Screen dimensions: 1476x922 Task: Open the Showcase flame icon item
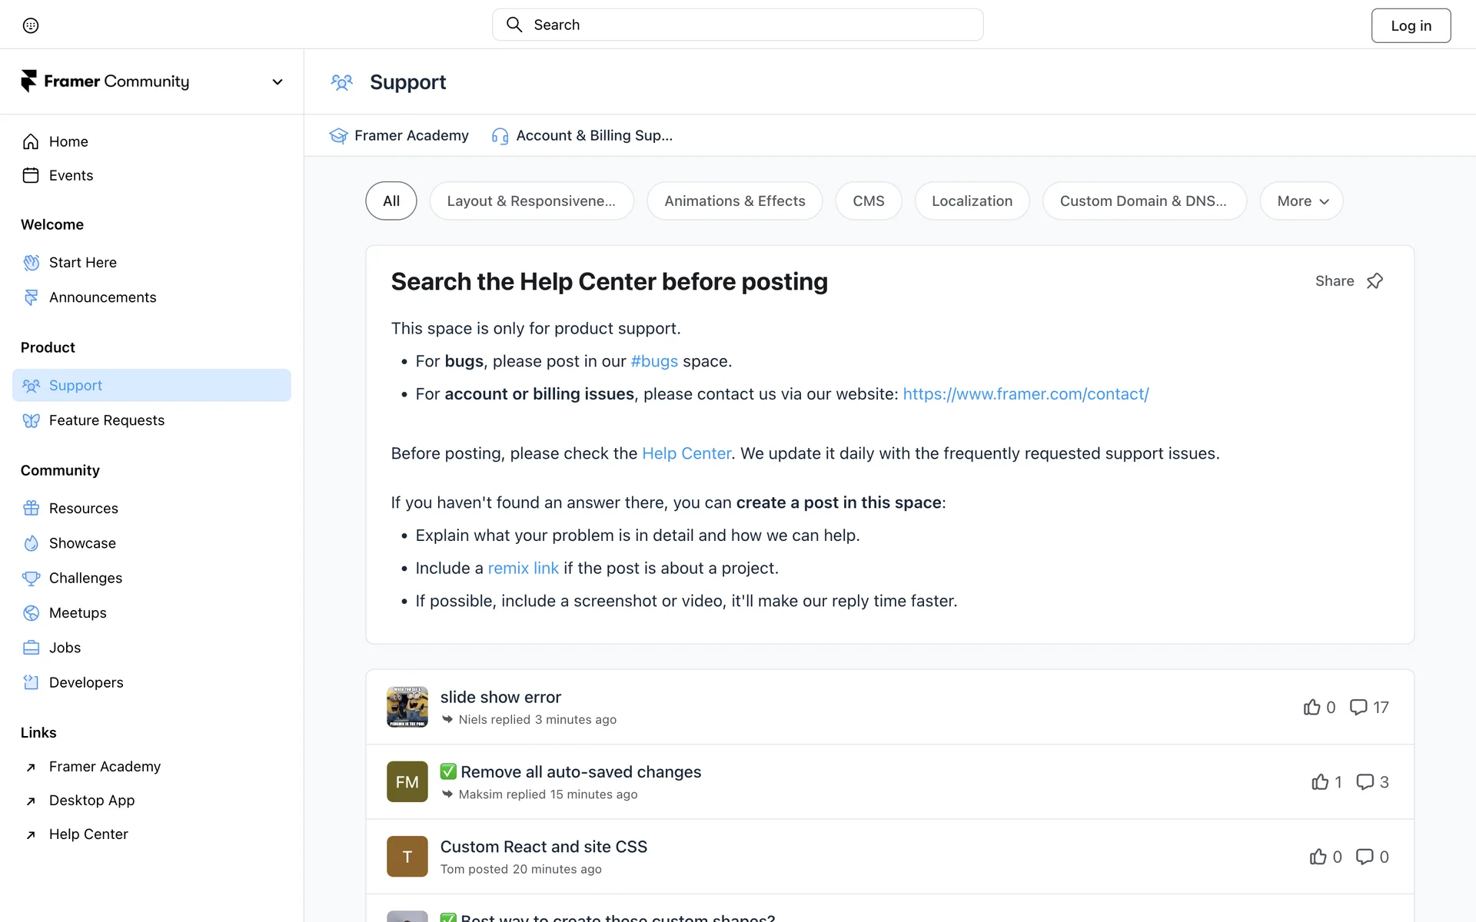pos(31,543)
